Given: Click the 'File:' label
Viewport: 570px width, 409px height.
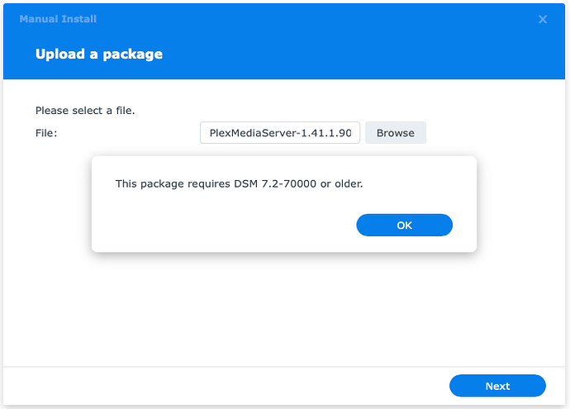Looking at the screenshot, I should [x=46, y=133].
